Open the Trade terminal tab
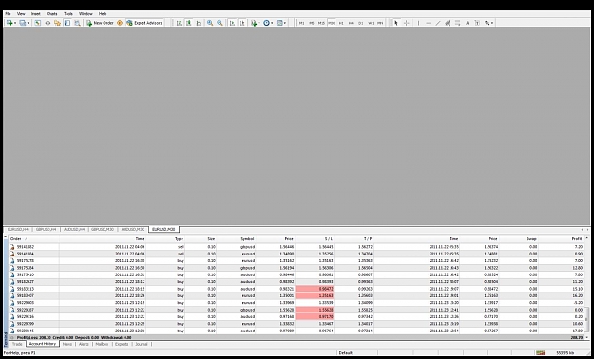This screenshot has height=359, width=594. click(x=17, y=344)
